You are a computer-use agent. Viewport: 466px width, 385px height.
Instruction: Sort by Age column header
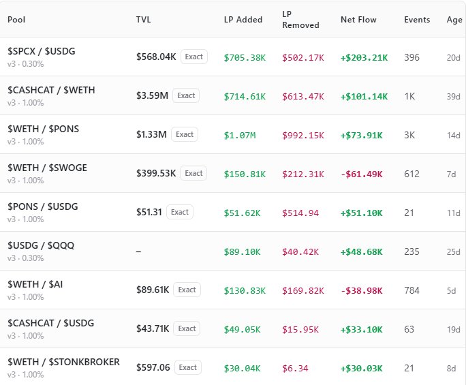[454, 20]
